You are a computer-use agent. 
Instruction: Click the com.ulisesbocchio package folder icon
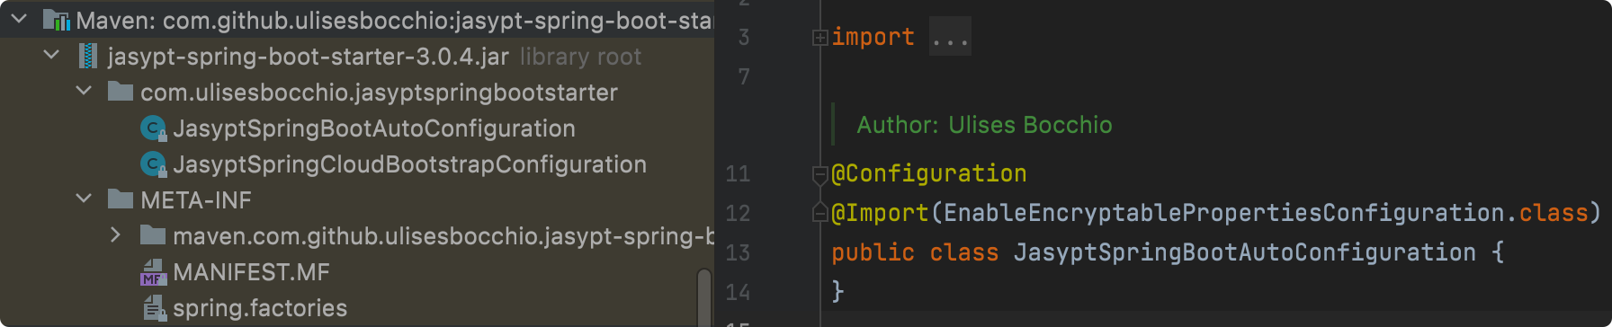tap(121, 92)
